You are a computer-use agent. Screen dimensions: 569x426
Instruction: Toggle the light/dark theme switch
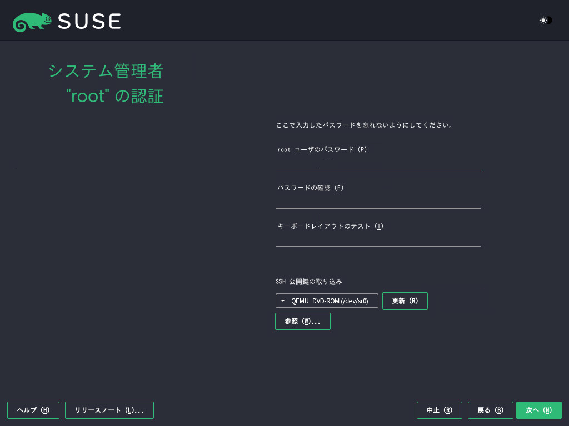point(546,20)
